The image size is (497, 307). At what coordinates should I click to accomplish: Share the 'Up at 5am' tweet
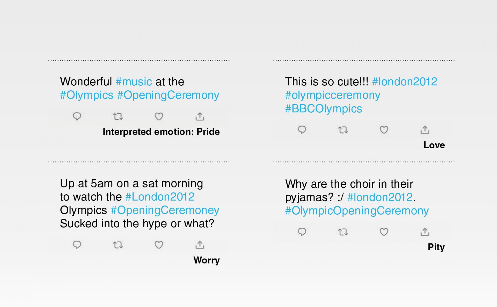tap(200, 245)
